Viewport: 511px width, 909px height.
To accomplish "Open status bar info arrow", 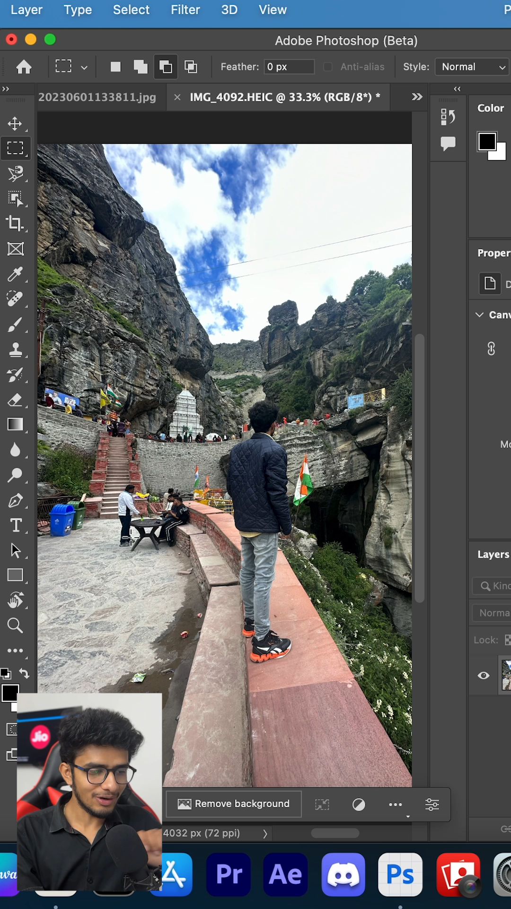I will tap(265, 834).
